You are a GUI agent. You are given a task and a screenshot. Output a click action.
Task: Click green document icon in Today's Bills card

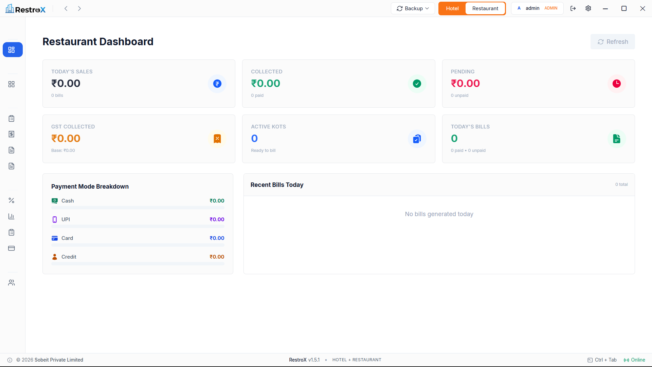(617, 139)
